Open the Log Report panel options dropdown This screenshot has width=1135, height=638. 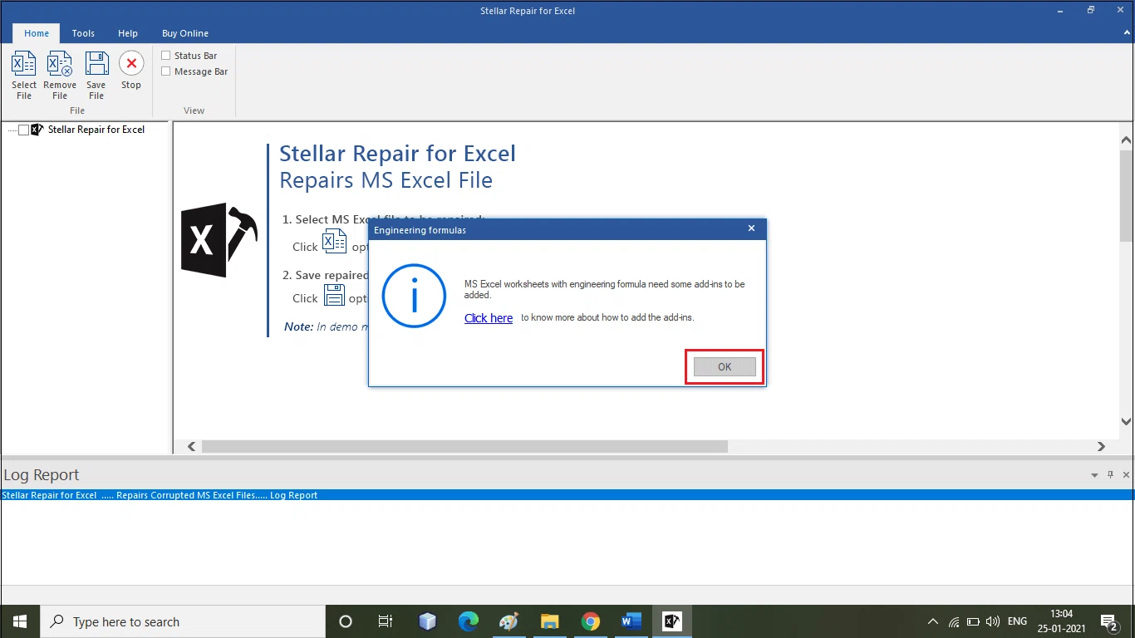point(1094,475)
